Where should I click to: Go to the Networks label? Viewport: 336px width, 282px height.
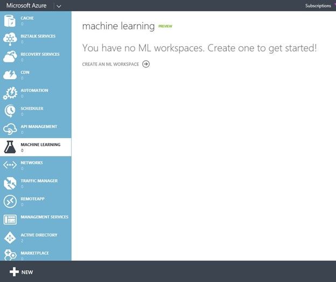pyautogui.click(x=32, y=163)
